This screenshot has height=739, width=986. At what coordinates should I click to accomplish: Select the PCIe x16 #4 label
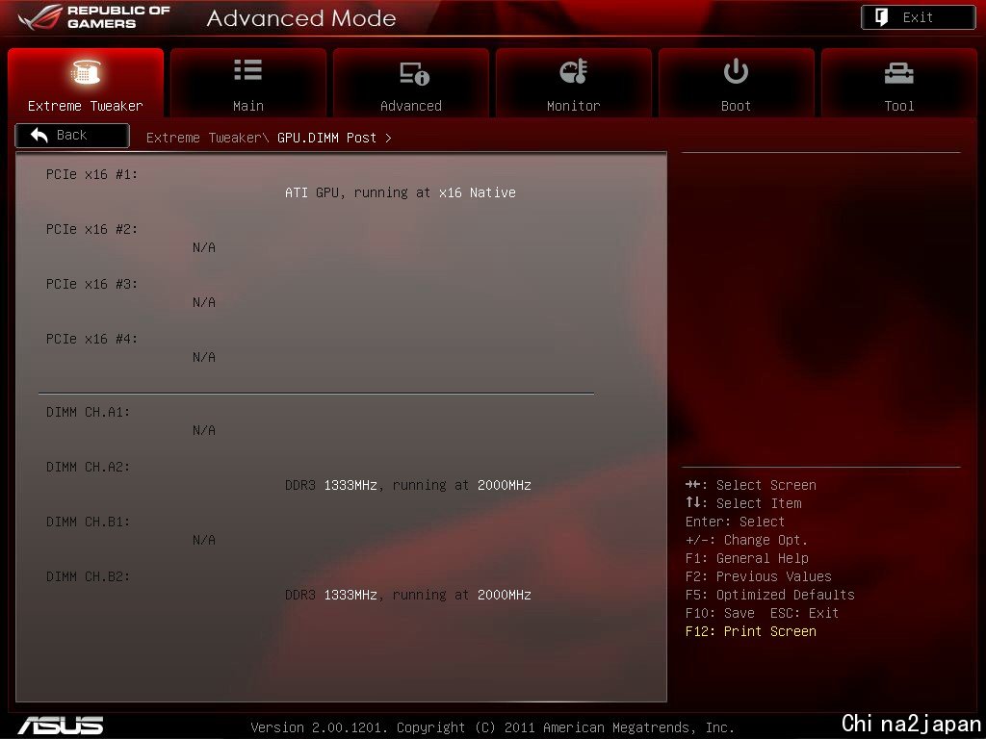(x=91, y=339)
